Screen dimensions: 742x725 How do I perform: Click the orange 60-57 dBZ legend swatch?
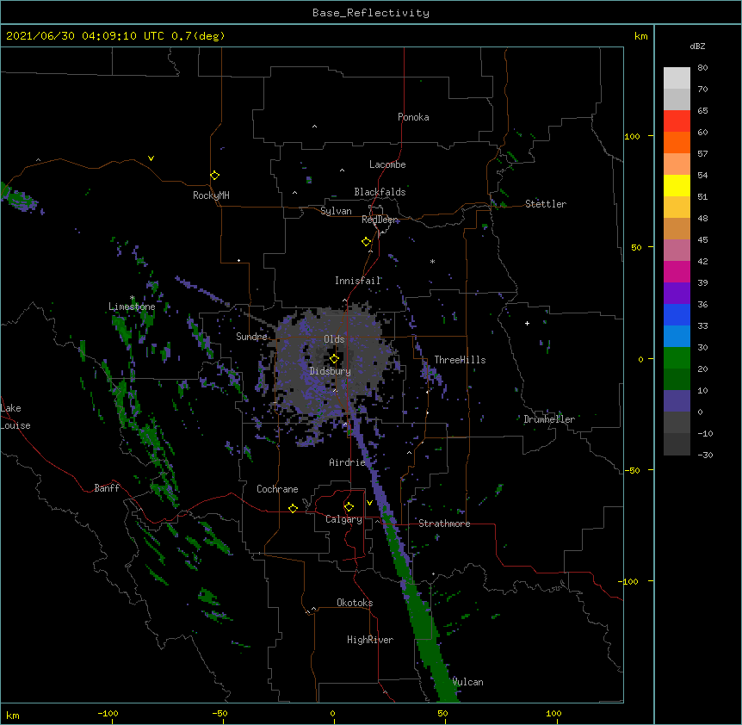[x=677, y=142]
